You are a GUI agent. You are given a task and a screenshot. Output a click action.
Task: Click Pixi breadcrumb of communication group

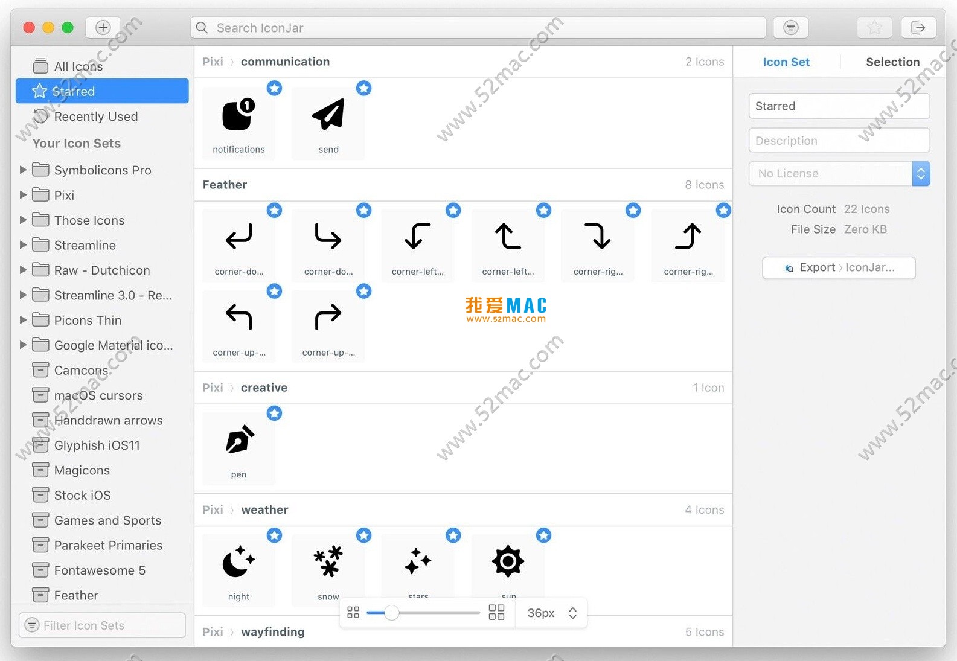pos(213,62)
